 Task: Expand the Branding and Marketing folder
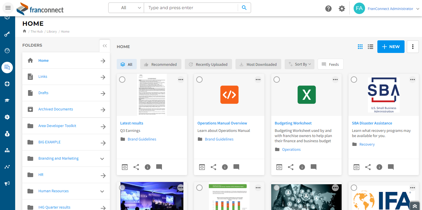[x=102, y=159]
